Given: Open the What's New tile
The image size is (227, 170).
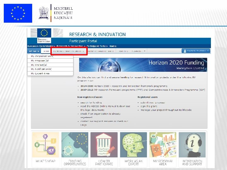Looking at the screenshot, I should 45,150.
